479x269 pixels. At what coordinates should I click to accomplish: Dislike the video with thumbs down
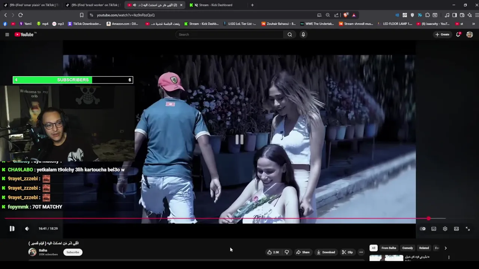point(287,252)
